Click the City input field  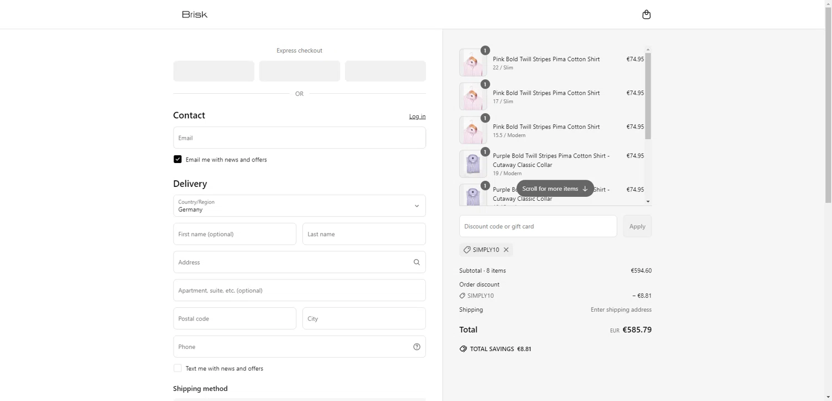pyautogui.click(x=364, y=318)
